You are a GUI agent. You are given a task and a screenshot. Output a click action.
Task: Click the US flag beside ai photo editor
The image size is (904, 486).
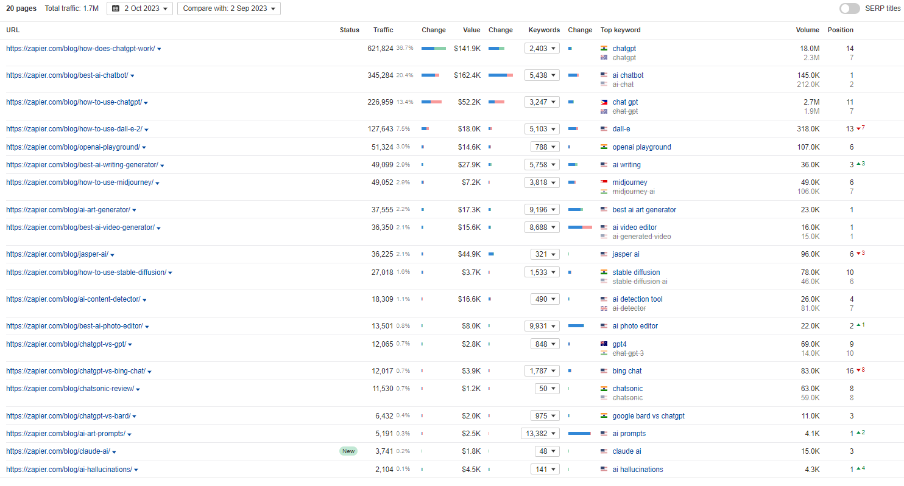(x=604, y=326)
